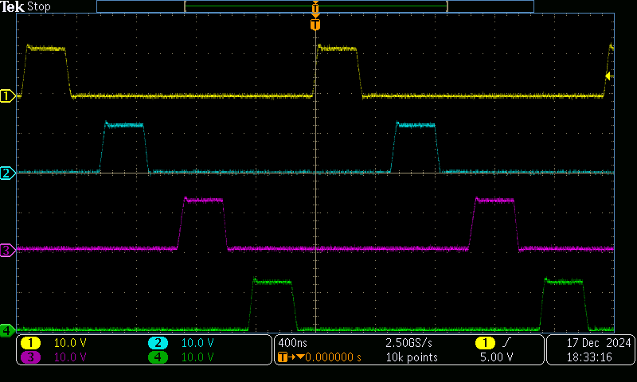Screen dimensions: 637x382
Task: Click the trigger source channel 1 badge
Action: coord(483,343)
